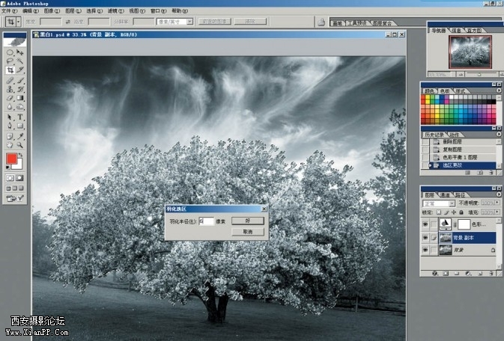The image size is (504, 341).
Task: Select the Magic Wand tool
Action: pyautogui.click(x=20, y=62)
